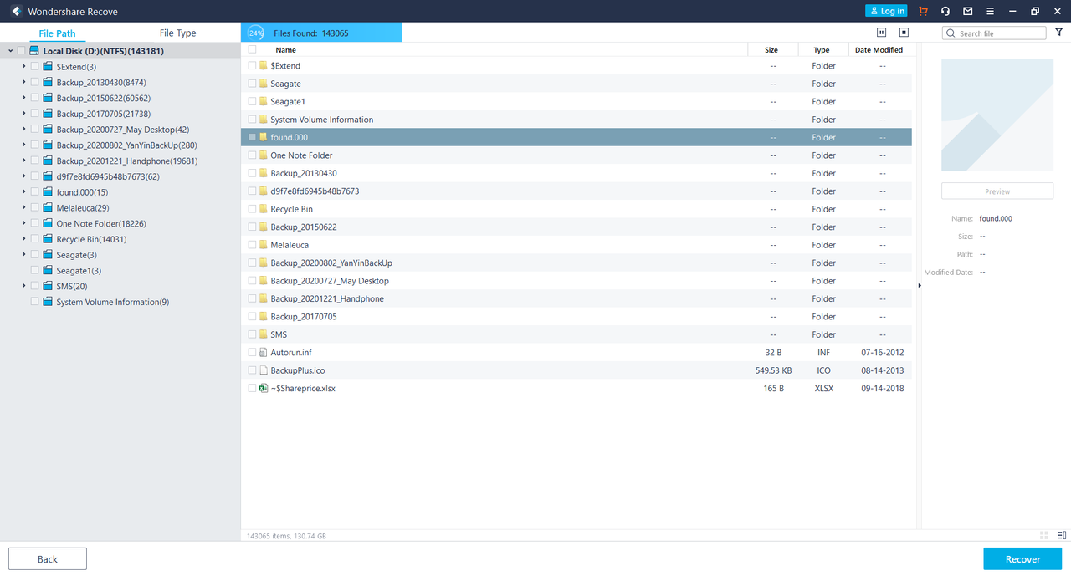Click the preview placeholder thumbnail

click(997, 115)
